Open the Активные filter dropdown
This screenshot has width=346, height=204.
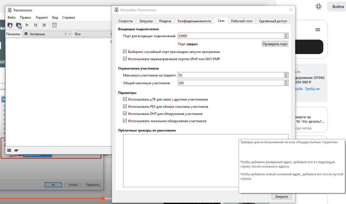[47, 34]
